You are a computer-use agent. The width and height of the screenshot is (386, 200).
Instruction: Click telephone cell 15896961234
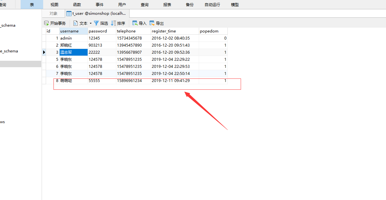pos(133,81)
